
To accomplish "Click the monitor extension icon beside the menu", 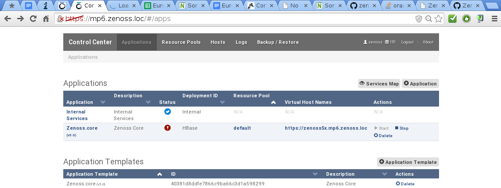I will coord(480,19).
